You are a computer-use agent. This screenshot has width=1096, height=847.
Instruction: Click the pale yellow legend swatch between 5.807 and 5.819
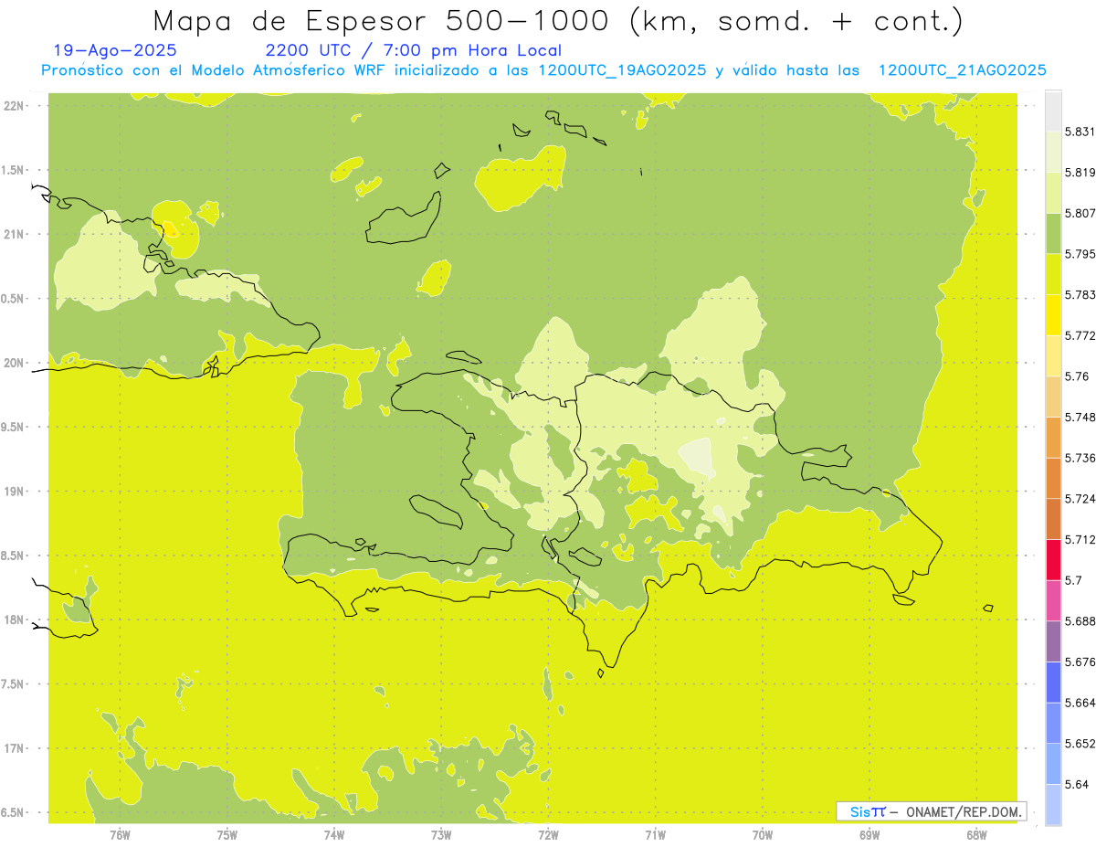pyautogui.click(x=1053, y=192)
